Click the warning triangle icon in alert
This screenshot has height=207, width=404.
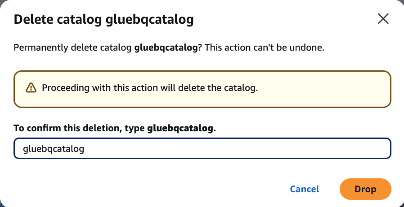click(31, 88)
